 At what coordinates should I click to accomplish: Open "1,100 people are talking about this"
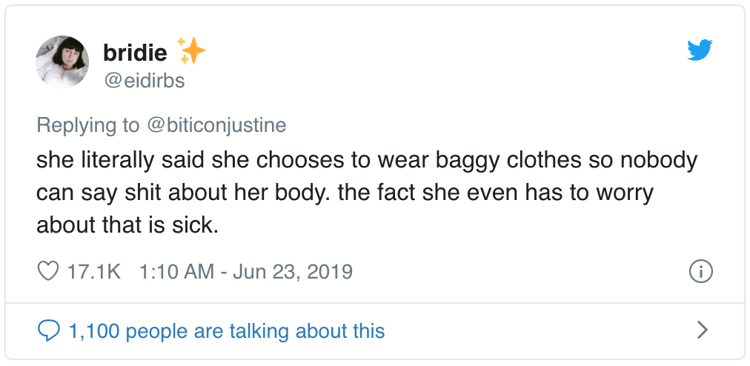coord(226,330)
